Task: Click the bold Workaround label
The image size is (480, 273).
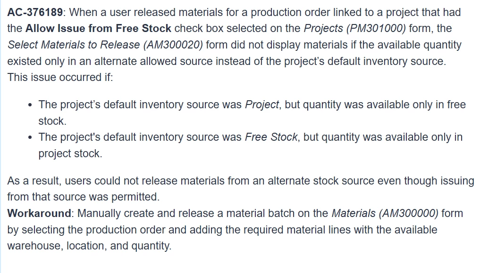Action: pyautogui.click(x=39, y=213)
